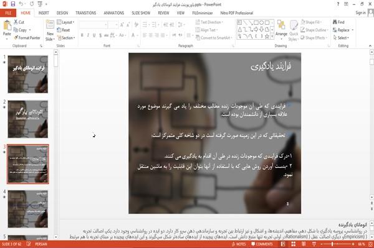This screenshot has height=248, width=374.
Task: Open the Layout dropdown
Action: pyautogui.click(x=65, y=22)
